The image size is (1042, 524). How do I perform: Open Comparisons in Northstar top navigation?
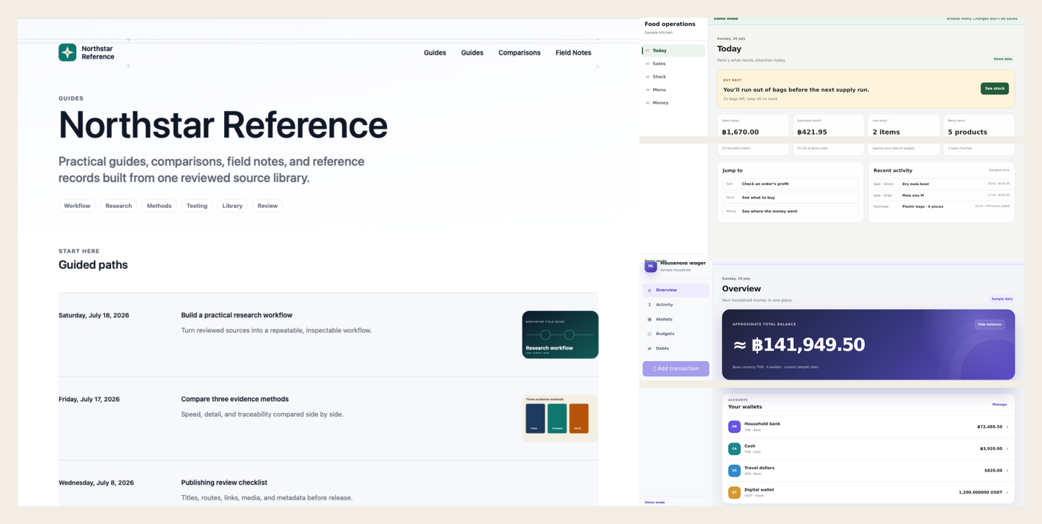point(520,53)
